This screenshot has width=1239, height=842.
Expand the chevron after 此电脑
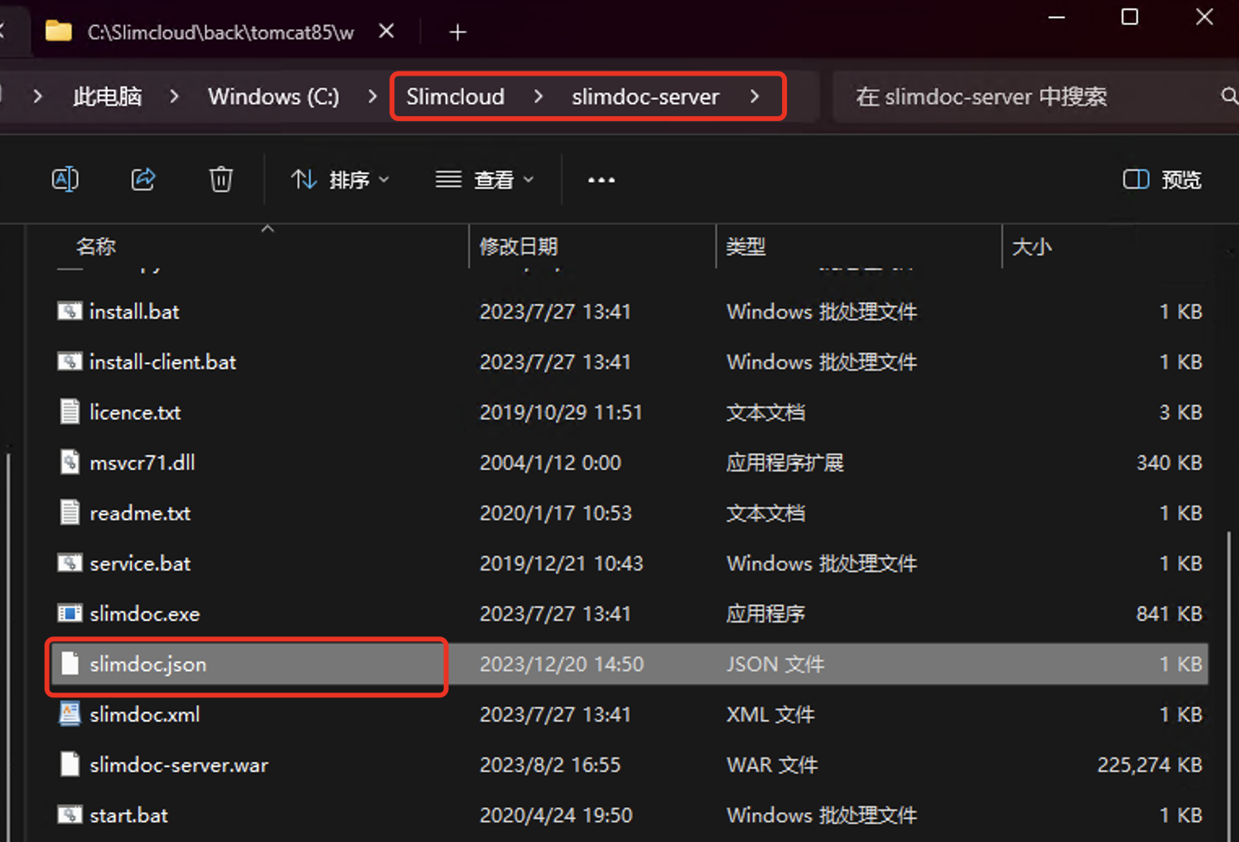[x=174, y=97]
